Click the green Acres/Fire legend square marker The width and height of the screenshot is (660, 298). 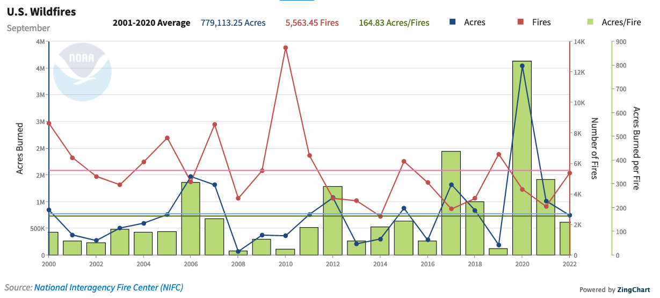591,22
